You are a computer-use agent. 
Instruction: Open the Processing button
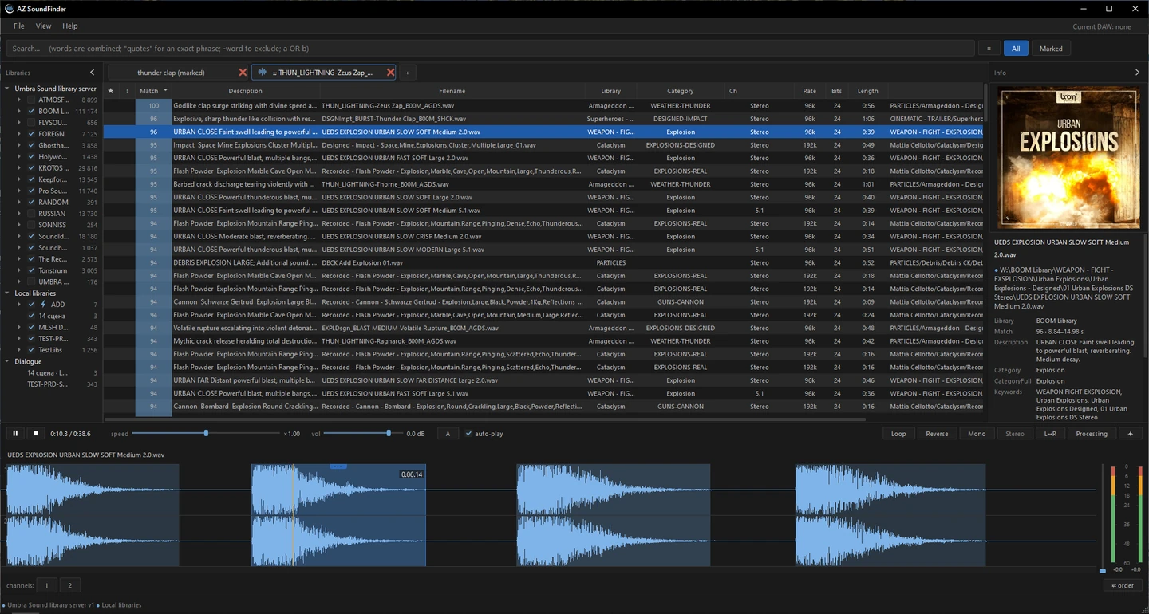tap(1092, 434)
